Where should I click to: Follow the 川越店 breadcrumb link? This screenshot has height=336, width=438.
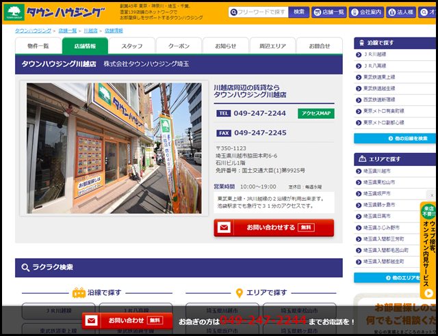[x=90, y=31]
